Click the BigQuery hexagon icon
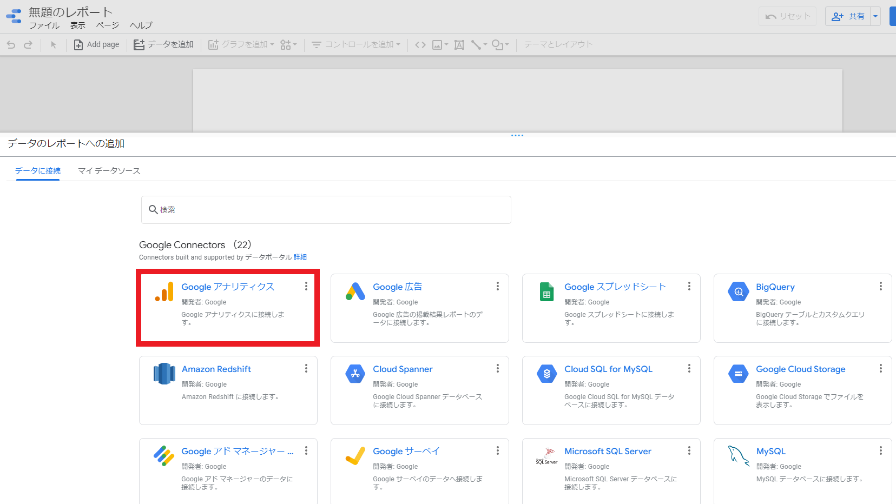 [x=739, y=291]
